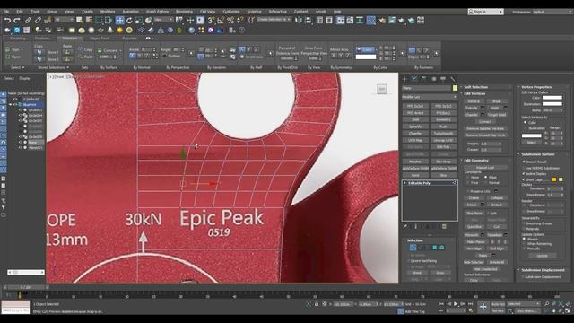This screenshot has height=323, width=574.
Task: Click the object color swatch beside Plane
Action: [x=455, y=88]
